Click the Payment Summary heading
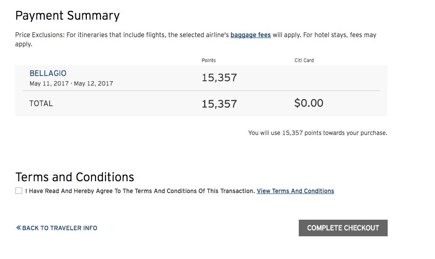This screenshot has height=259, width=435. tap(67, 16)
